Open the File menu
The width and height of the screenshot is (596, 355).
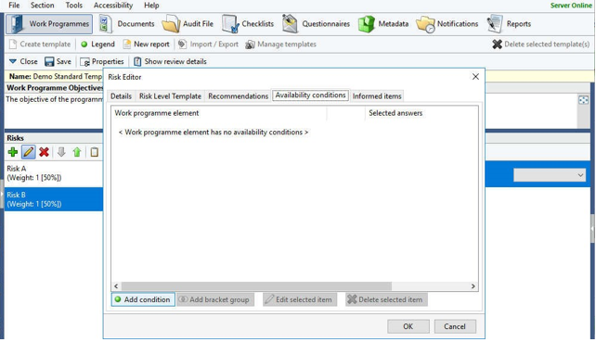point(14,6)
